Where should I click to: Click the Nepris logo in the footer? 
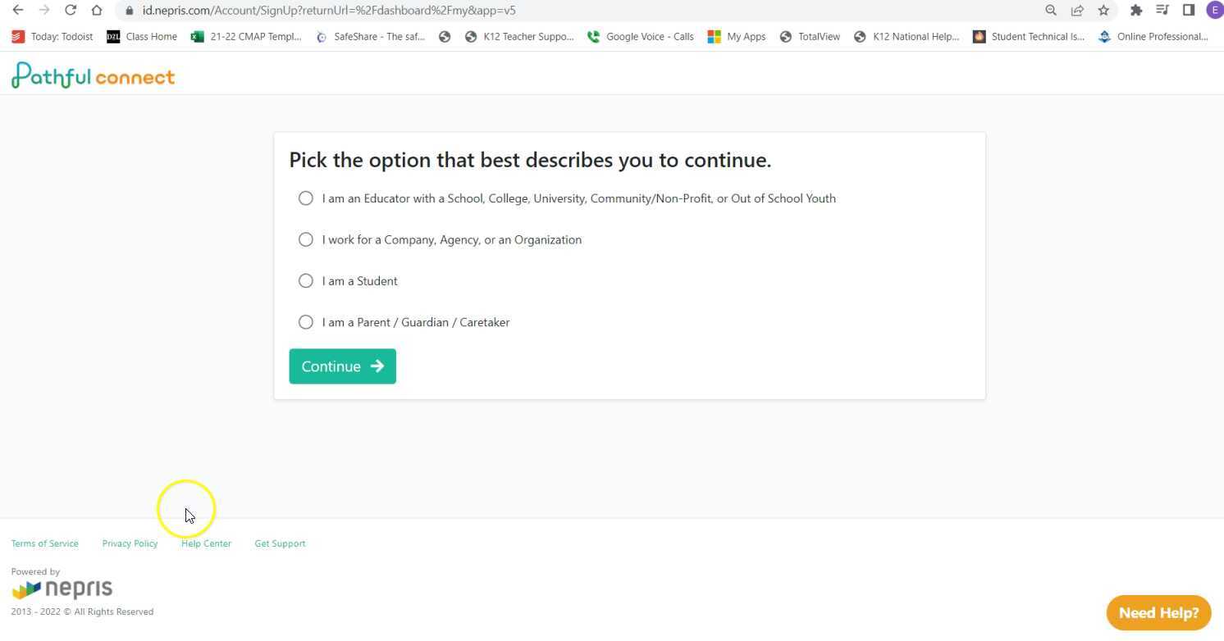pos(62,588)
